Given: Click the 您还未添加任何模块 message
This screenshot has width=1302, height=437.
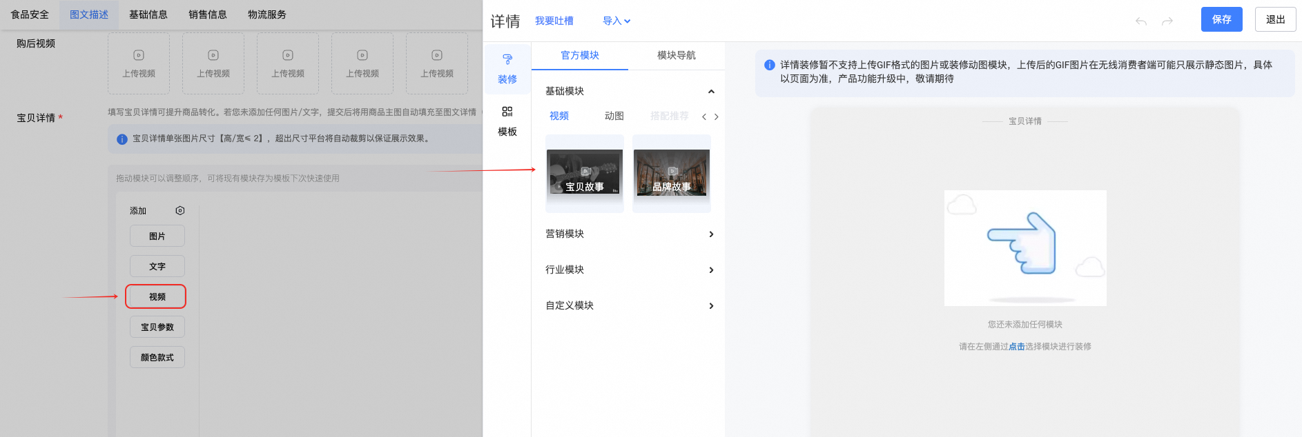Looking at the screenshot, I should 1025,325.
